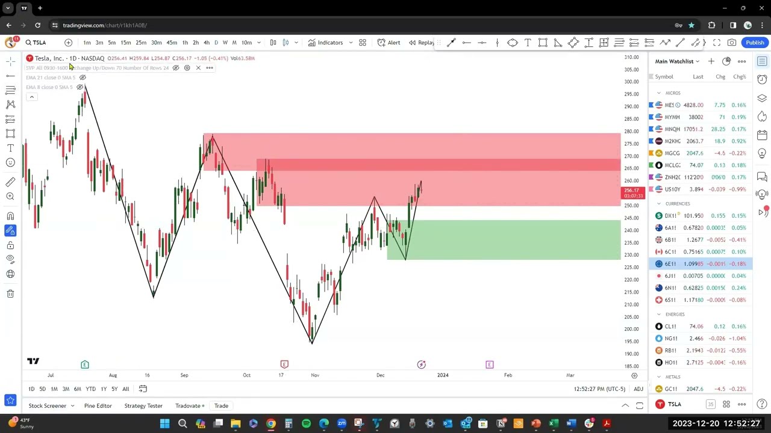Collapse the indicator legend chevron

(x=31, y=97)
